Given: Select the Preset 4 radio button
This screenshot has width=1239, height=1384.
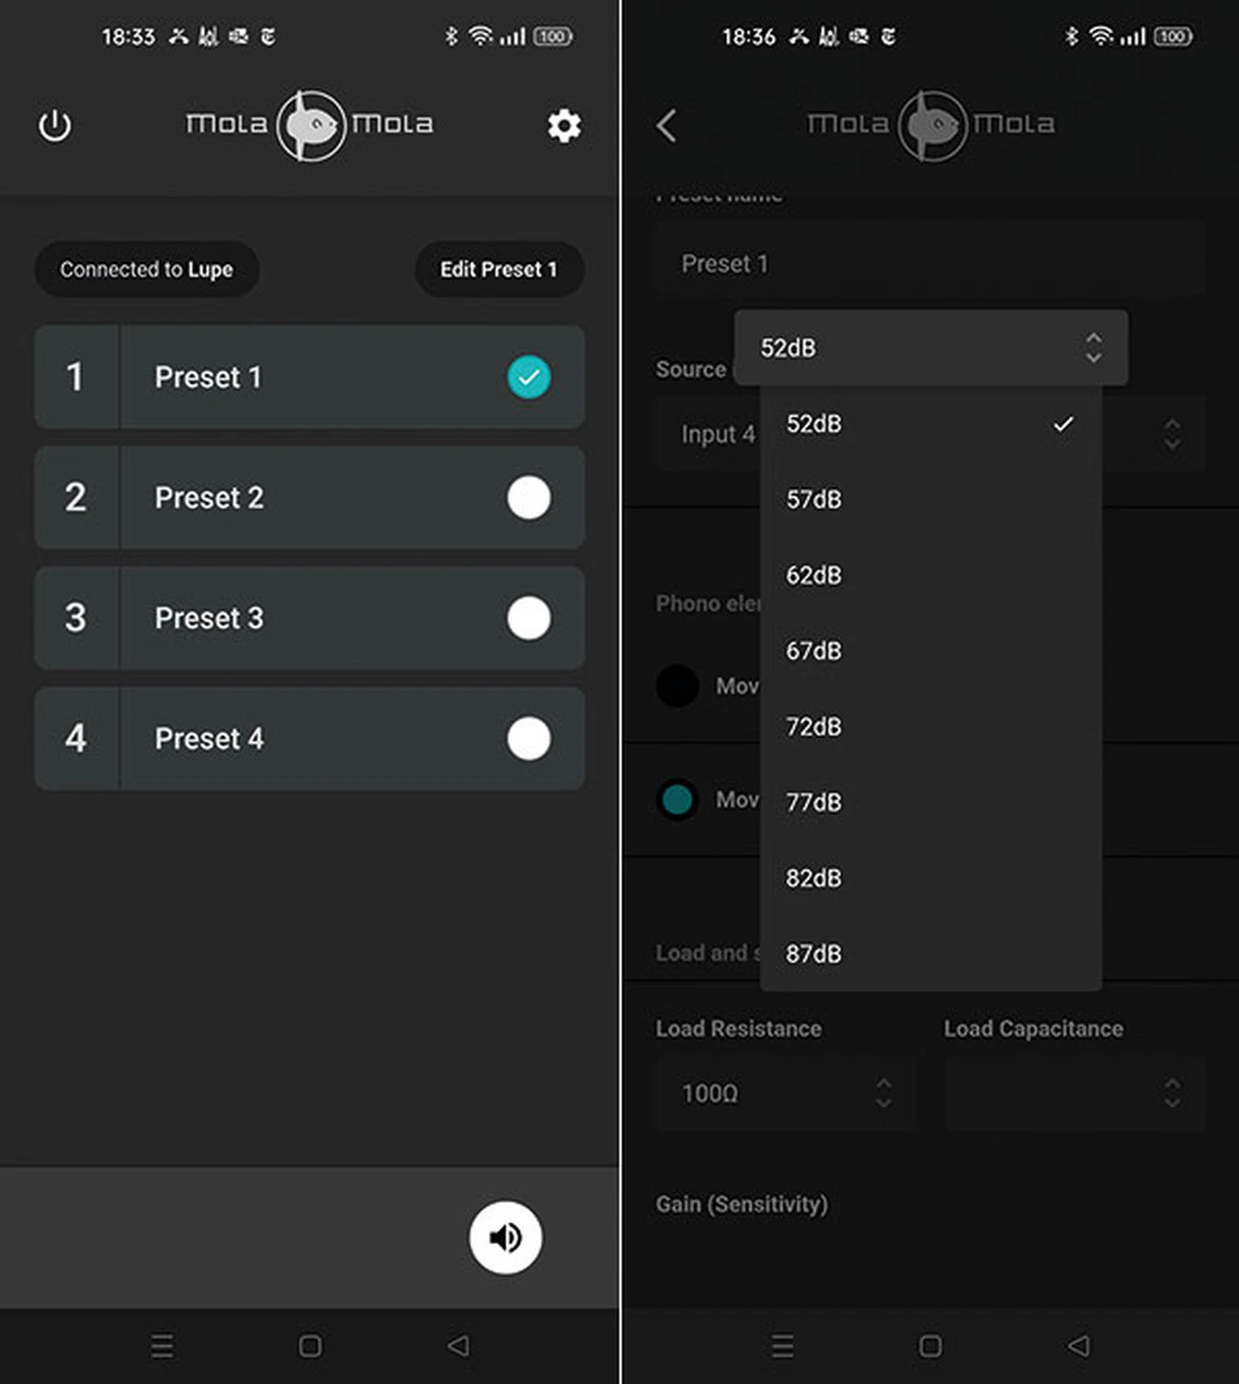Looking at the screenshot, I should coord(529,739).
